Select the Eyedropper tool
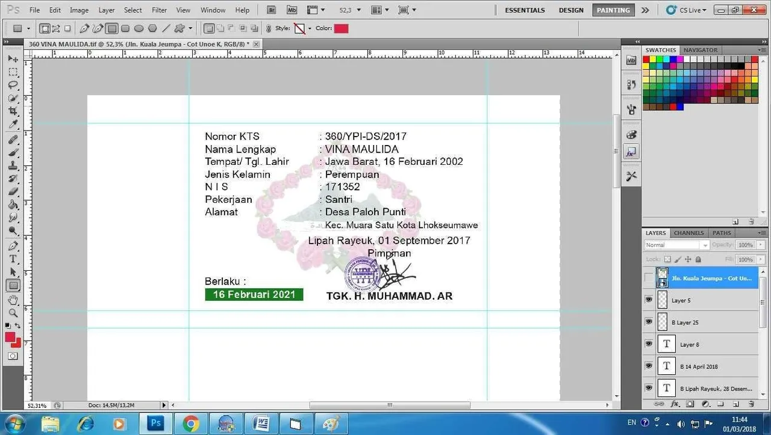Viewport: 771px width, 435px height. click(x=13, y=125)
